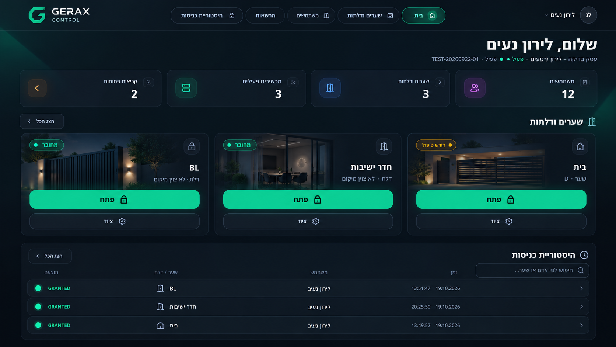This screenshot has width=616, height=347.
Task: Expand the בית history row chevron
Action: 581,325
